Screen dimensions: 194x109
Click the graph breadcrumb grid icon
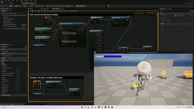[x=39, y=11]
